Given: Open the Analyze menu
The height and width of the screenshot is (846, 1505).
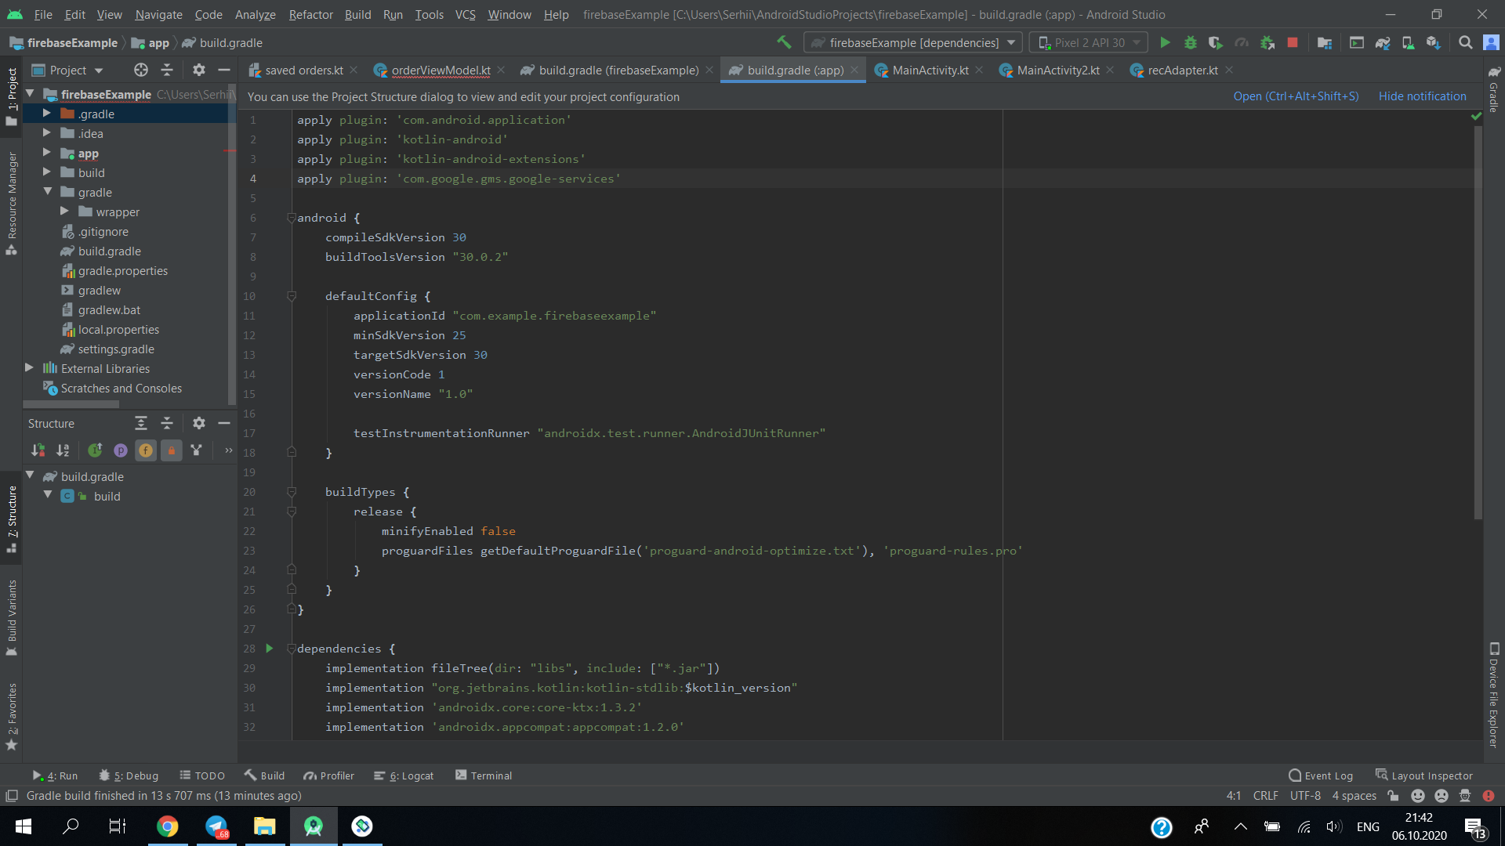Looking at the screenshot, I should (255, 14).
